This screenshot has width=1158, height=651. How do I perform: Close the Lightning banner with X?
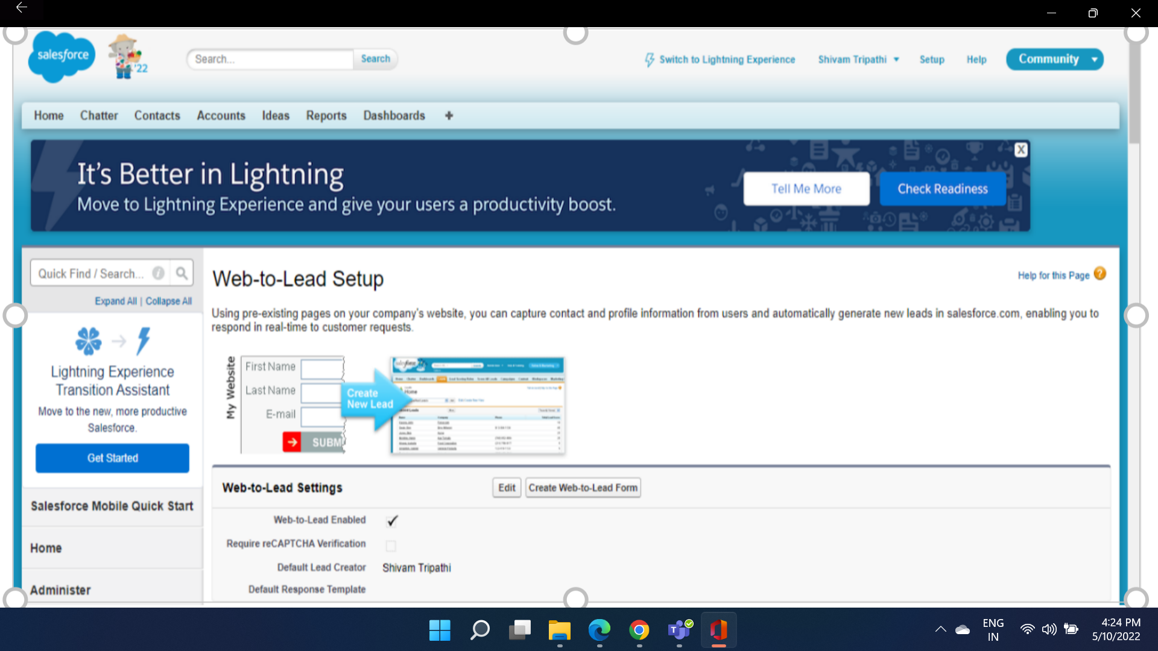[1020, 150]
